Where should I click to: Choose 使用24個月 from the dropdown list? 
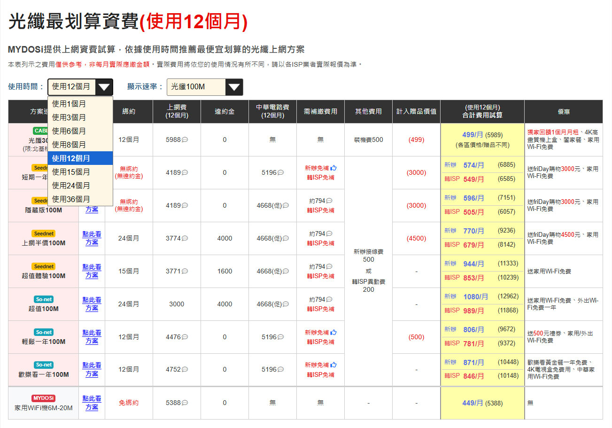click(80, 186)
